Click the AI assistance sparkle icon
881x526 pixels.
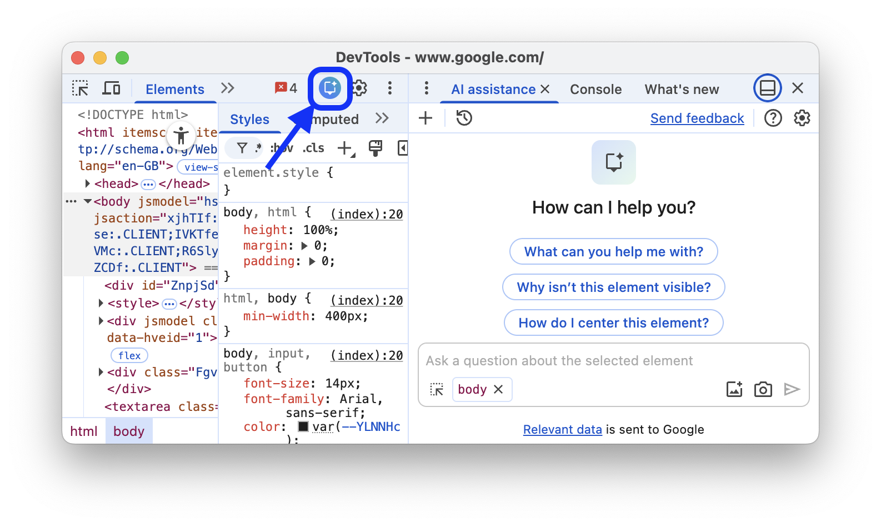(x=329, y=88)
